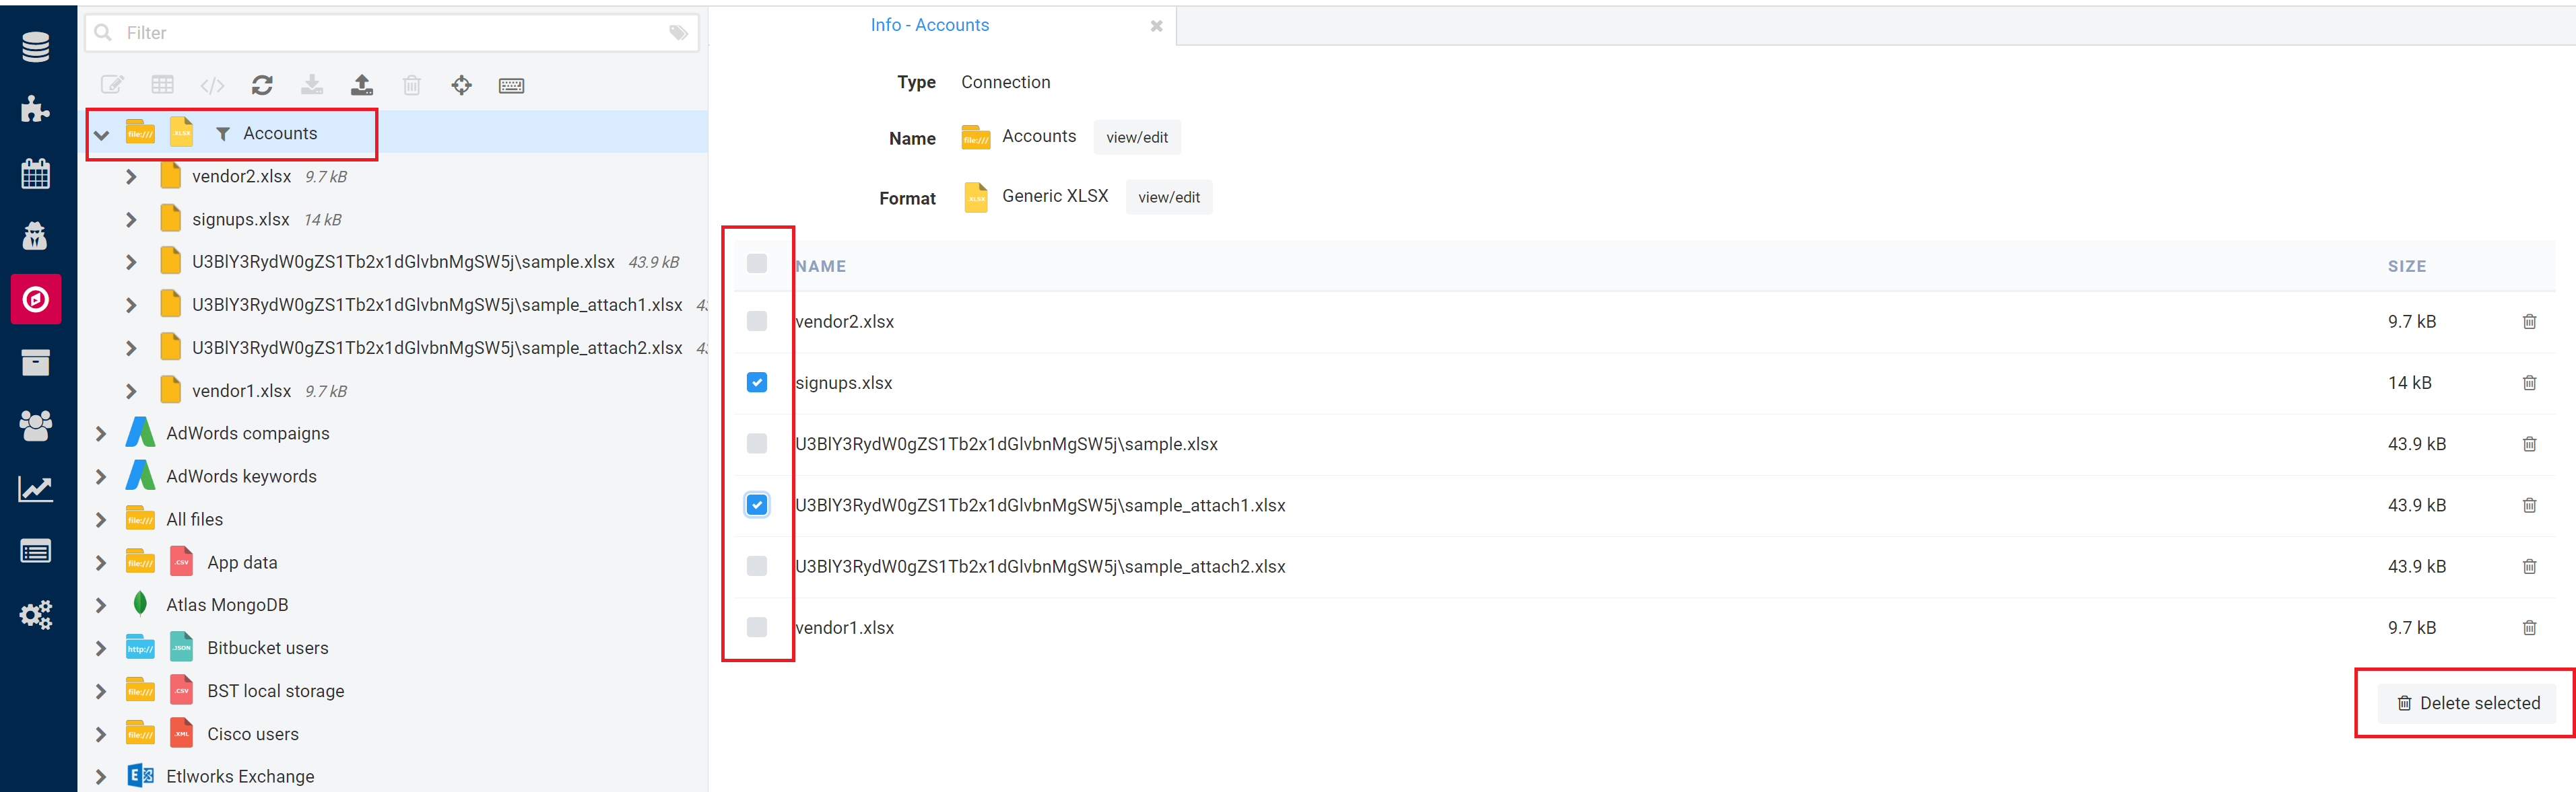2576x792 pixels.
Task: Expand the AdWords compaigns node
Action: [101, 433]
